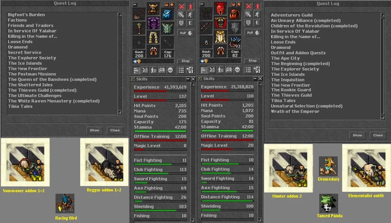Click Close in the quest log listing Factions
This screenshot has width=391, height=223.
(115, 130)
